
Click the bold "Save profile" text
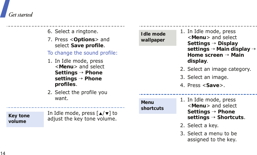[x=87, y=45]
